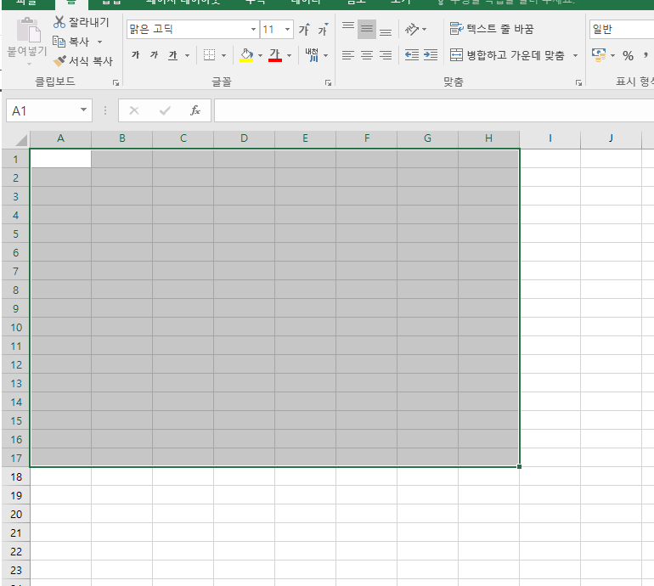Click the selection fill handle corner
654x586 pixels.
click(519, 467)
